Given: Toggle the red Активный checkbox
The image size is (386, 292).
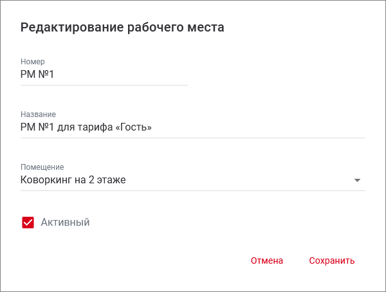Looking at the screenshot, I should [x=28, y=223].
